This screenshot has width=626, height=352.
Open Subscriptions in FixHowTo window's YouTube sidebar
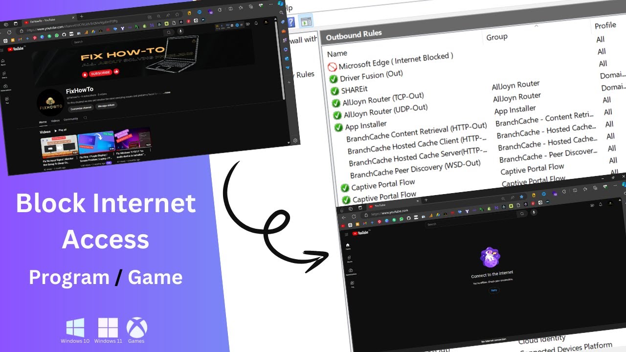(5, 88)
